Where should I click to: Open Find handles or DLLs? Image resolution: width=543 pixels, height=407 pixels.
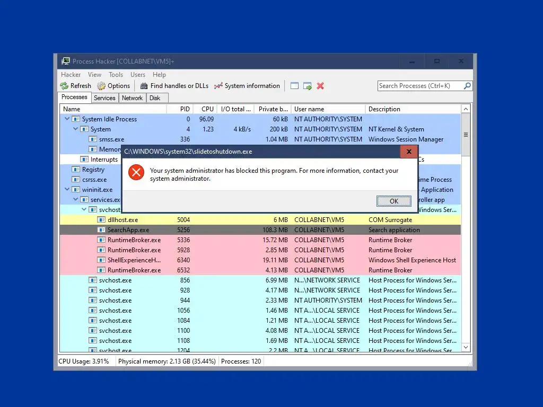coord(174,86)
